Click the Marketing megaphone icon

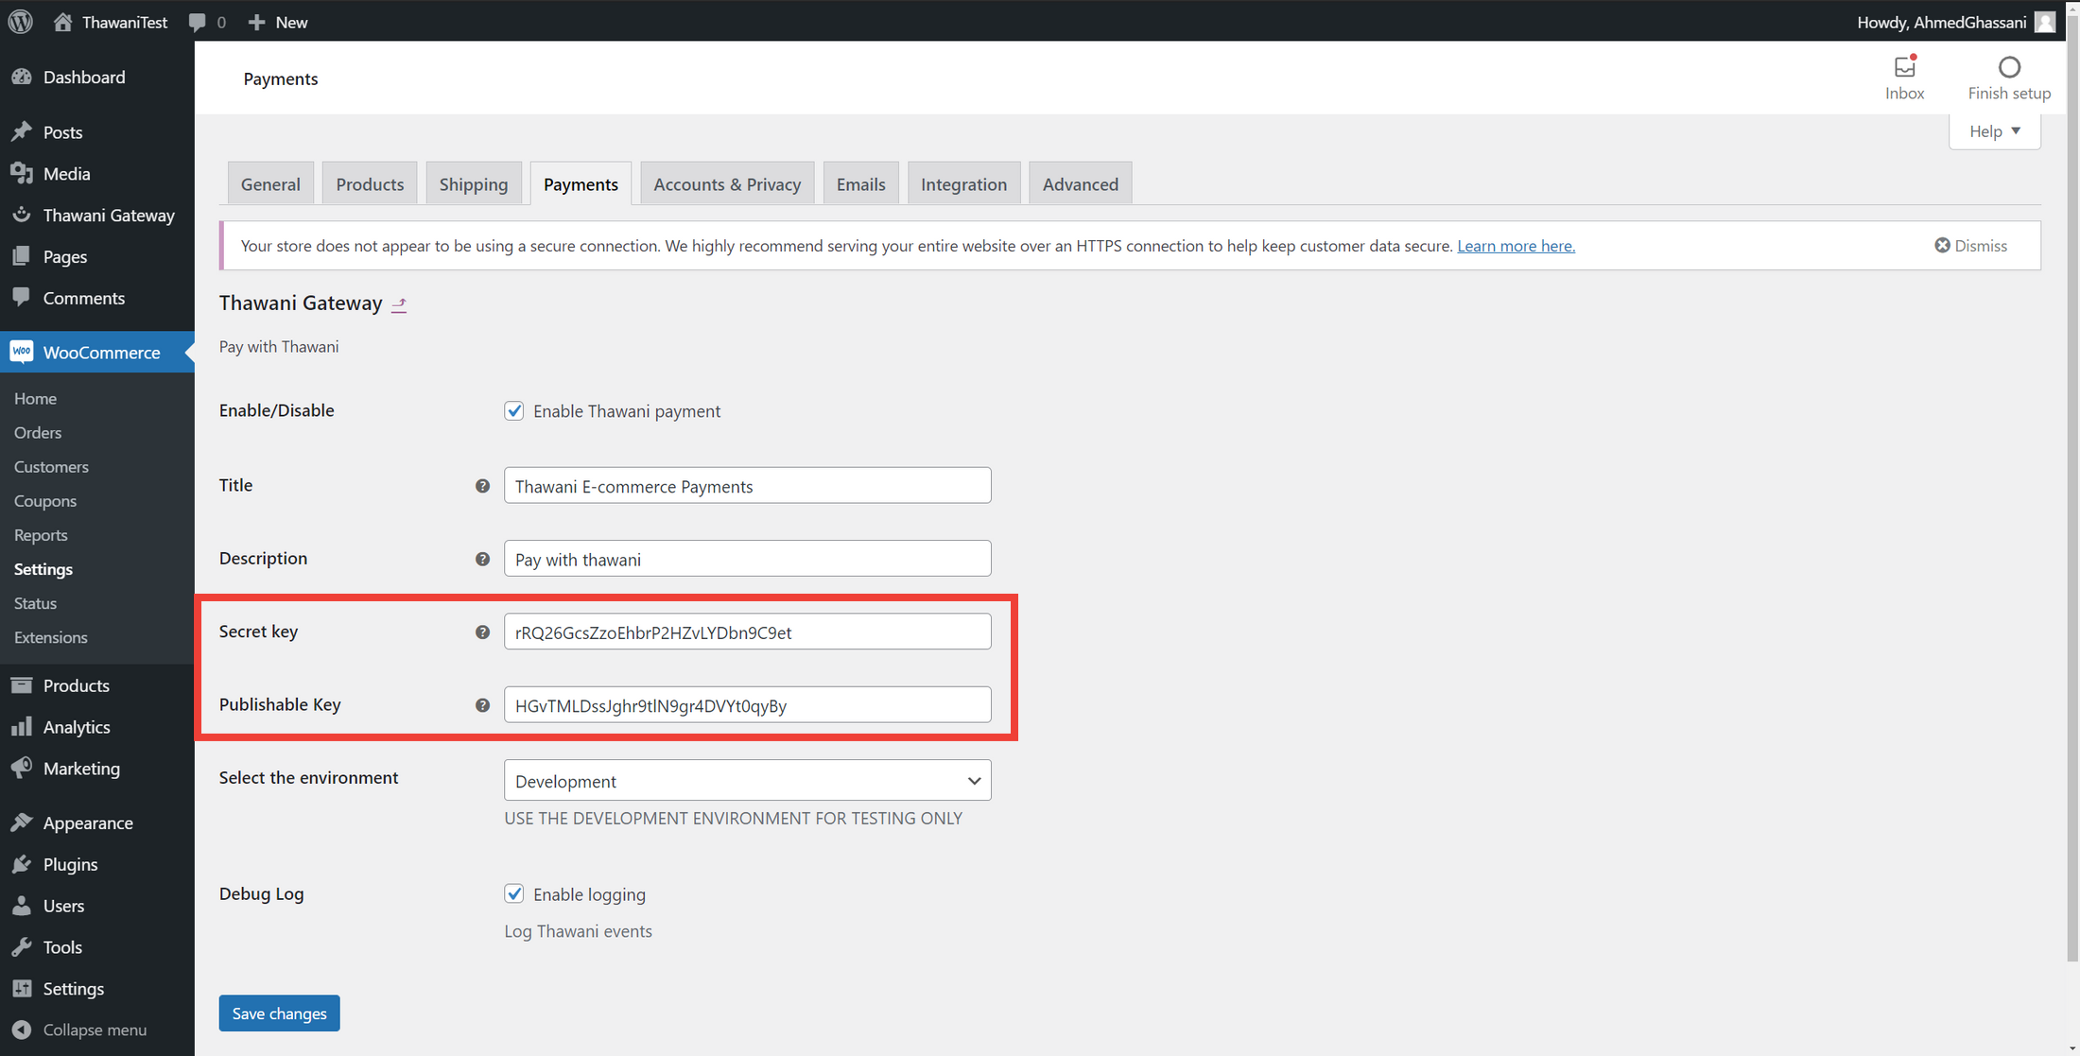click(22, 768)
